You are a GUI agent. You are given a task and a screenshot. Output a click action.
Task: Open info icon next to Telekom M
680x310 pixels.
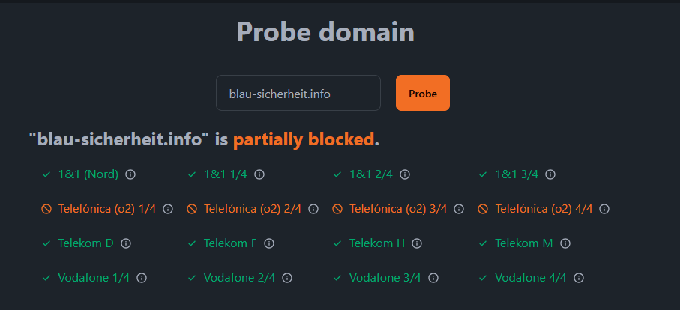(565, 243)
